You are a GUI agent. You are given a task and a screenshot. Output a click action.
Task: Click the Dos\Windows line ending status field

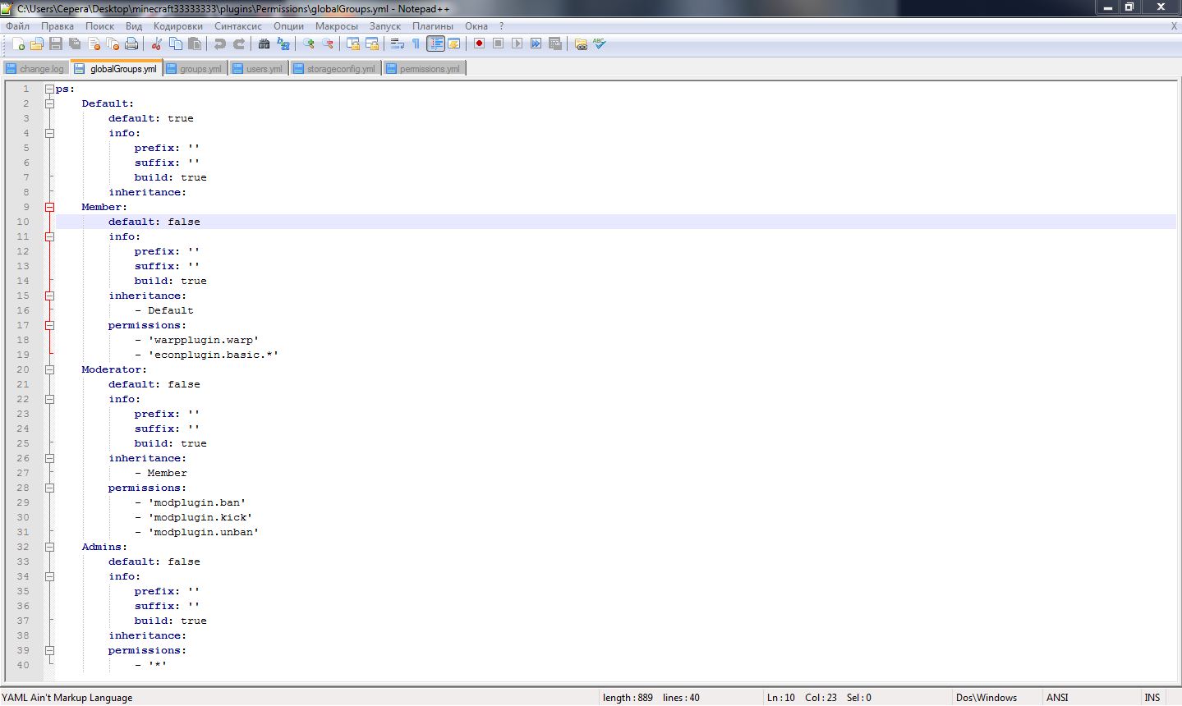pyautogui.click(x=987, y=698)
